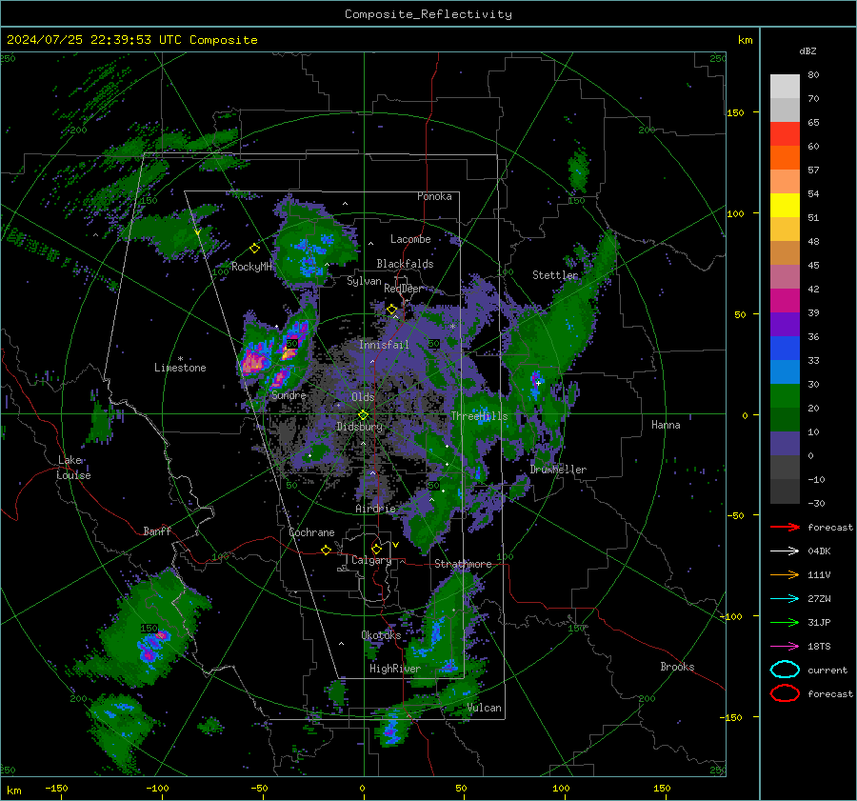Click the 60 dBZ red-orange swatch
This screenshot has height=801, width=857.
tap(785, 134)
